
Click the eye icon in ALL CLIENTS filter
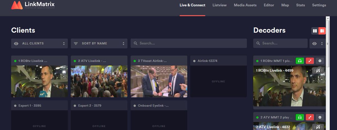(x=16, y=43)
